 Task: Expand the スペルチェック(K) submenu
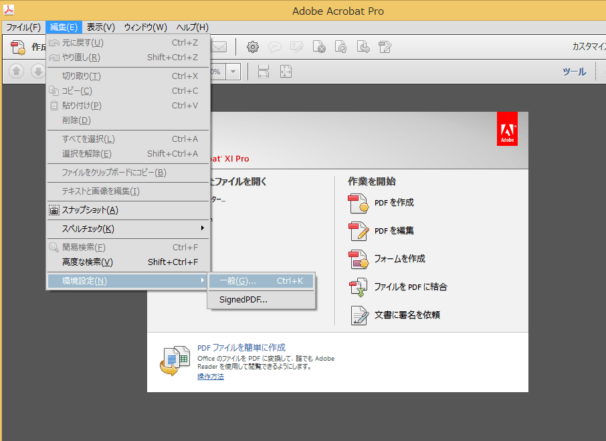[128, 229]
